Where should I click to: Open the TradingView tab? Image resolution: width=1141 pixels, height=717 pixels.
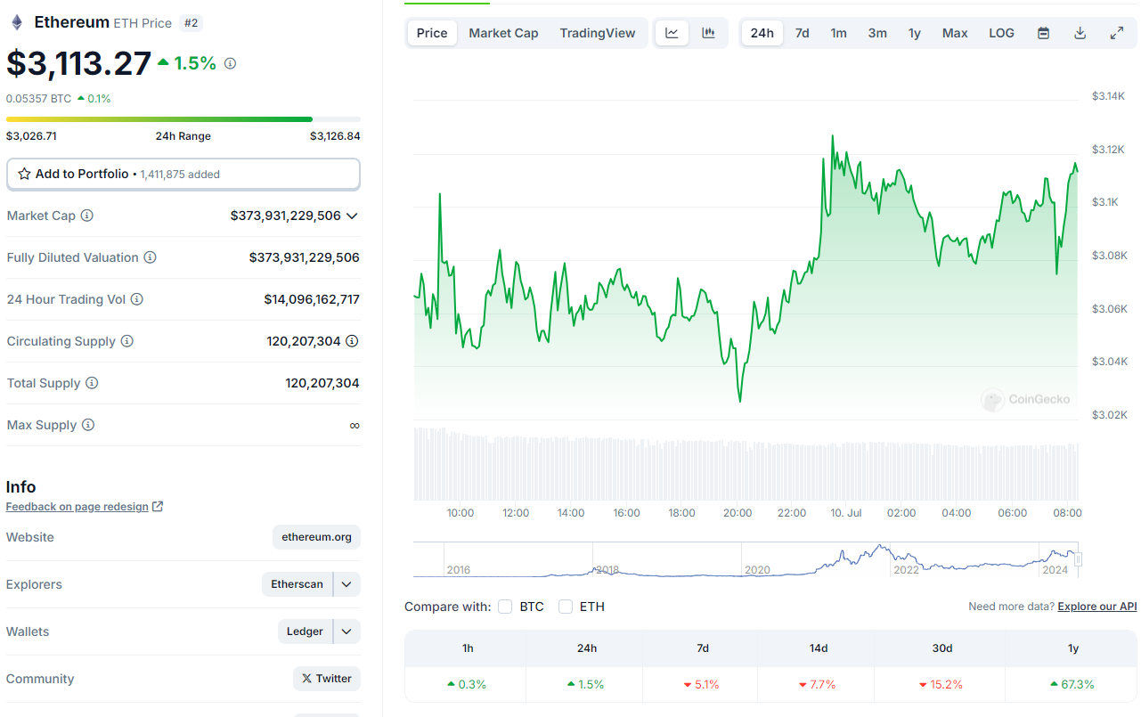(598, 33)
